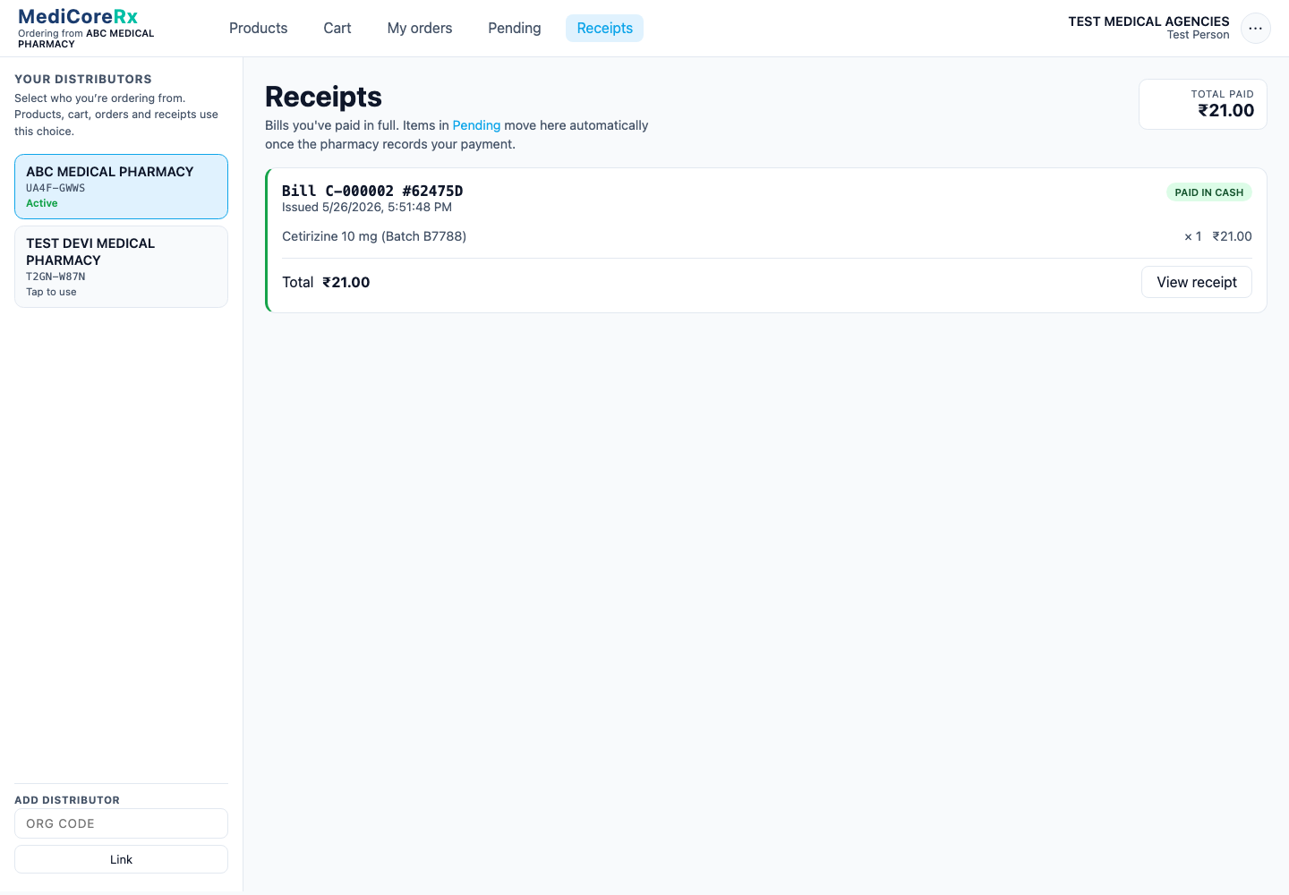Click the Total ₹21.00 bill amount
The height and width of the screenshot is (895, 1289).
click(326, 282)
